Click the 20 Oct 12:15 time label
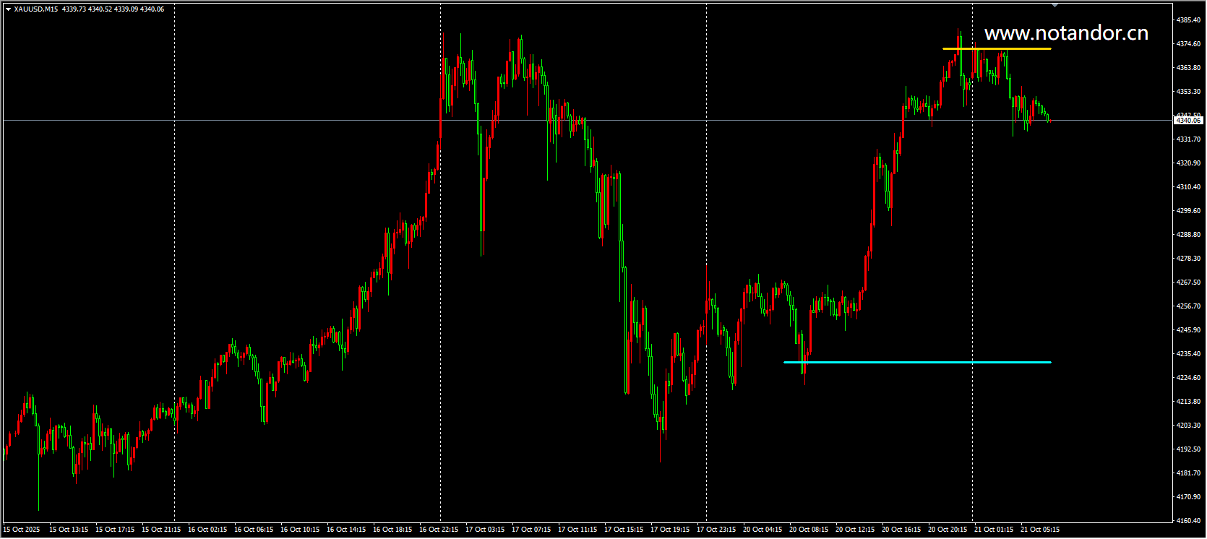The image size is (1207, 539). click(855, 530)
